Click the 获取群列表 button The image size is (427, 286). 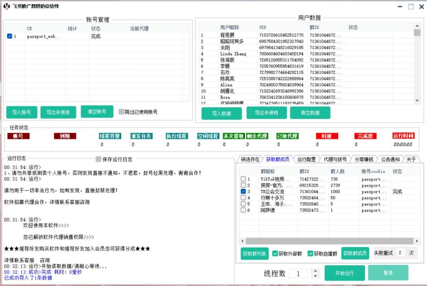[255, 253]
